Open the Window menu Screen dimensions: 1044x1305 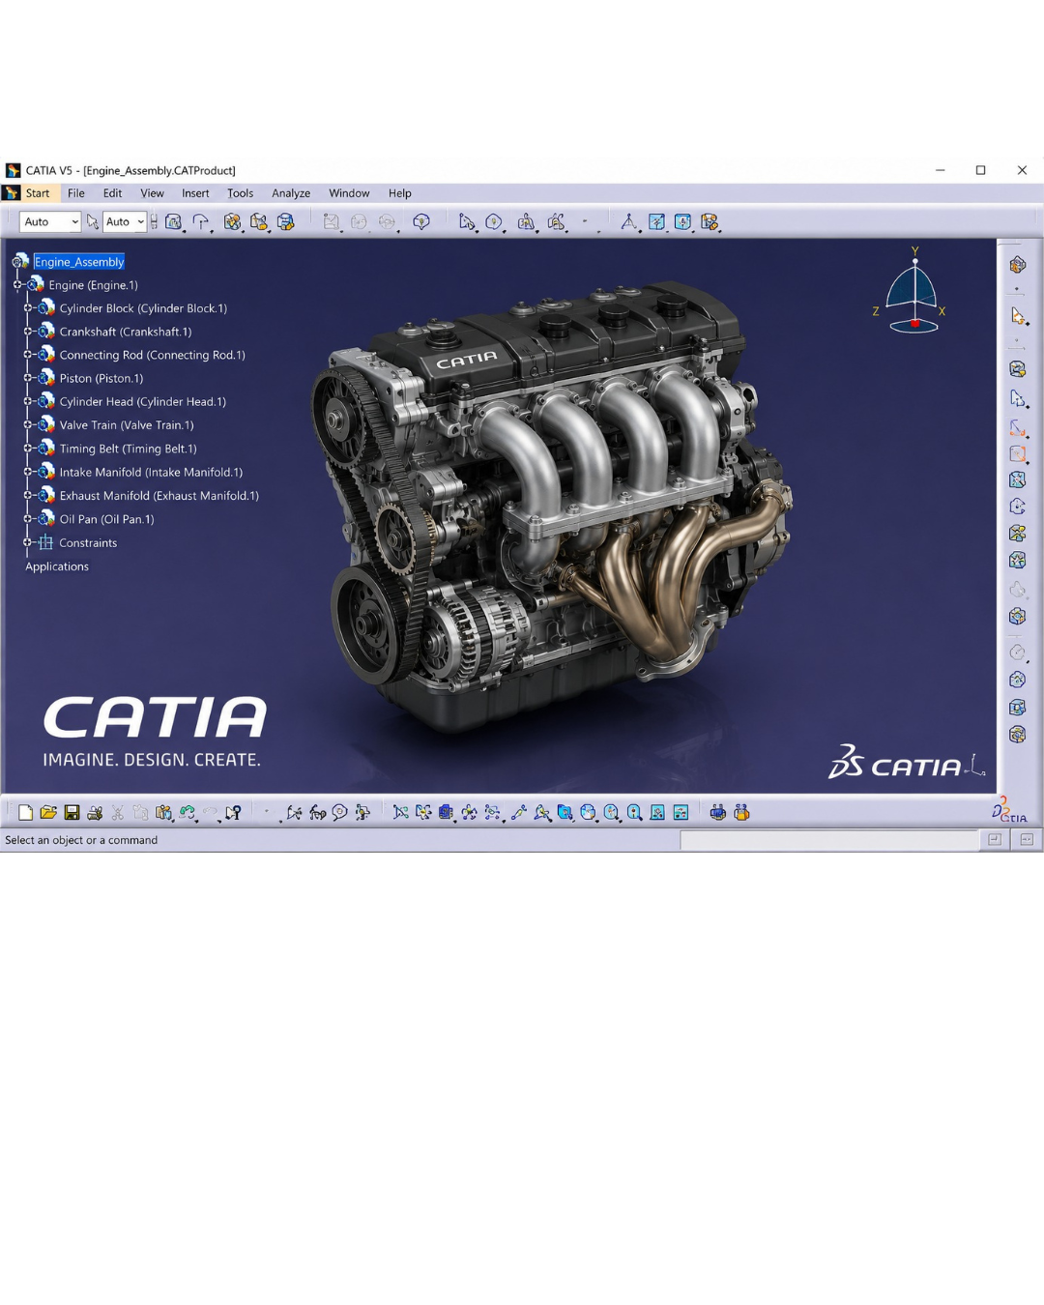(x=349, y=193)
